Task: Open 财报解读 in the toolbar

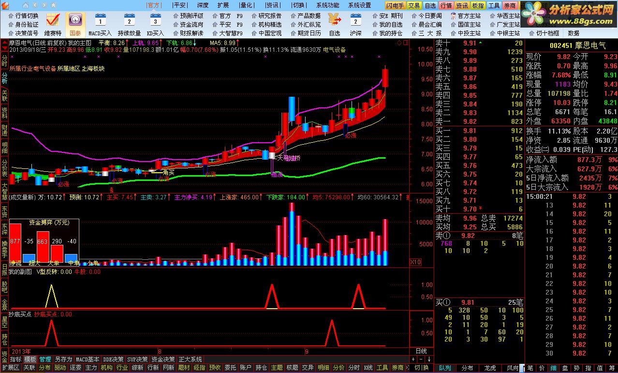Action: [188, 33]
